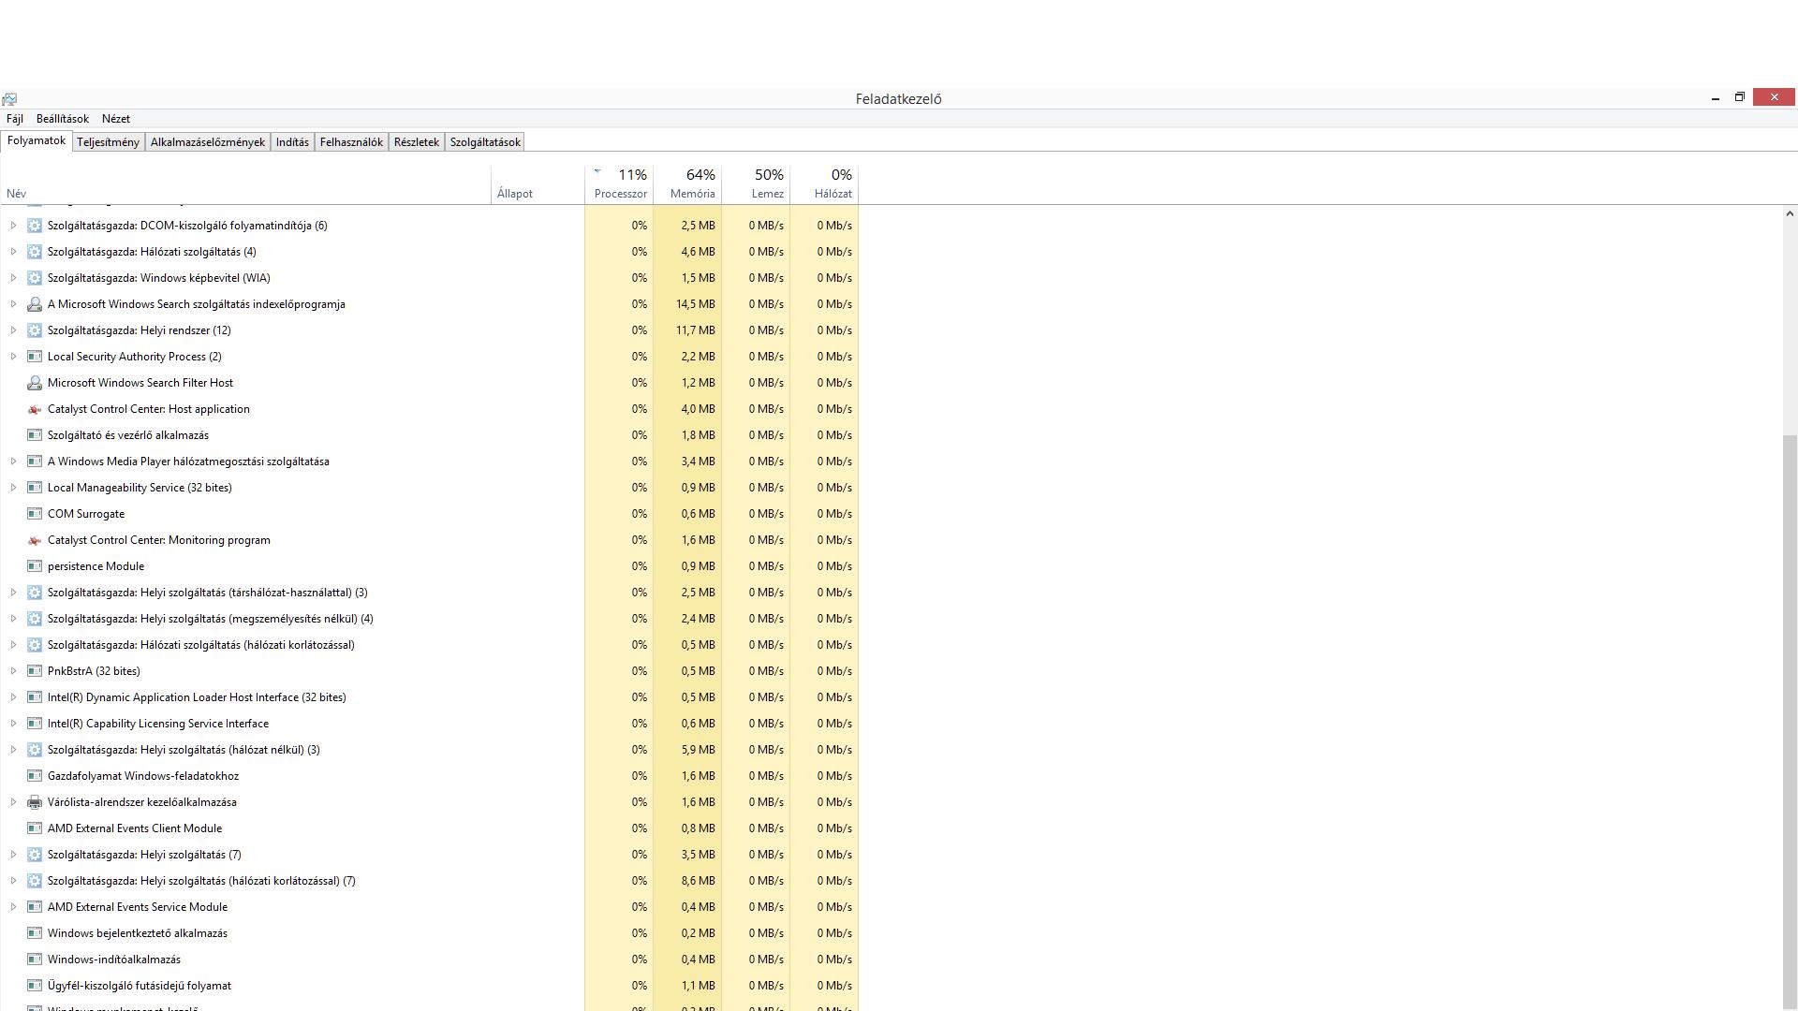This screenshot has width=1798, height=1011.
Task: Click the Intel Capability Licensing Service icon
Action: pyautogui.click(x=35, y=724)
